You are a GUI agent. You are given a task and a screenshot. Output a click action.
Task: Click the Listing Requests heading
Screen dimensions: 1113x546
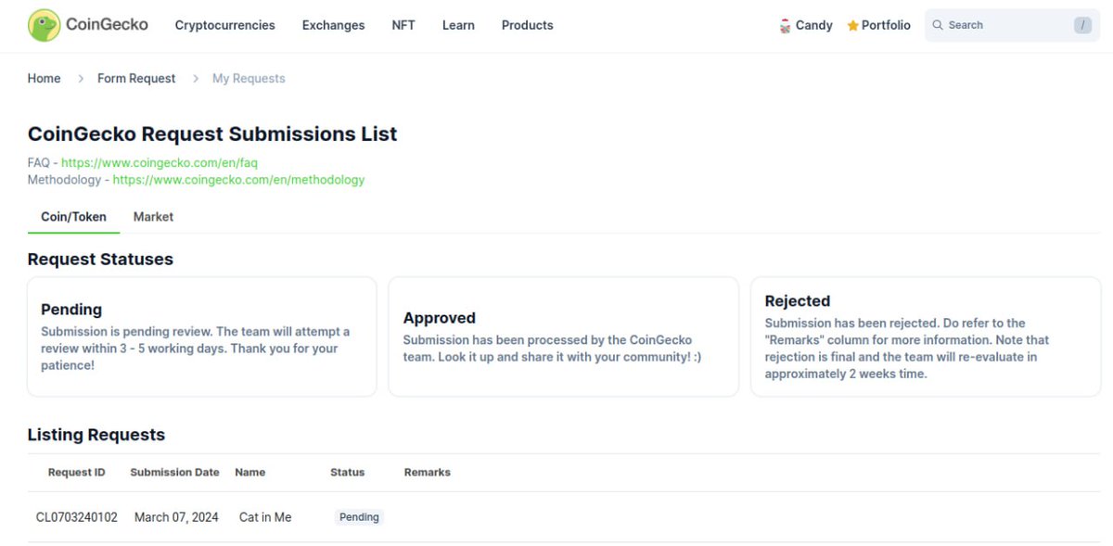point(96,435)
